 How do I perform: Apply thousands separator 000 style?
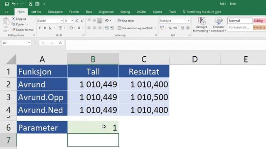[x=175, y=28]
